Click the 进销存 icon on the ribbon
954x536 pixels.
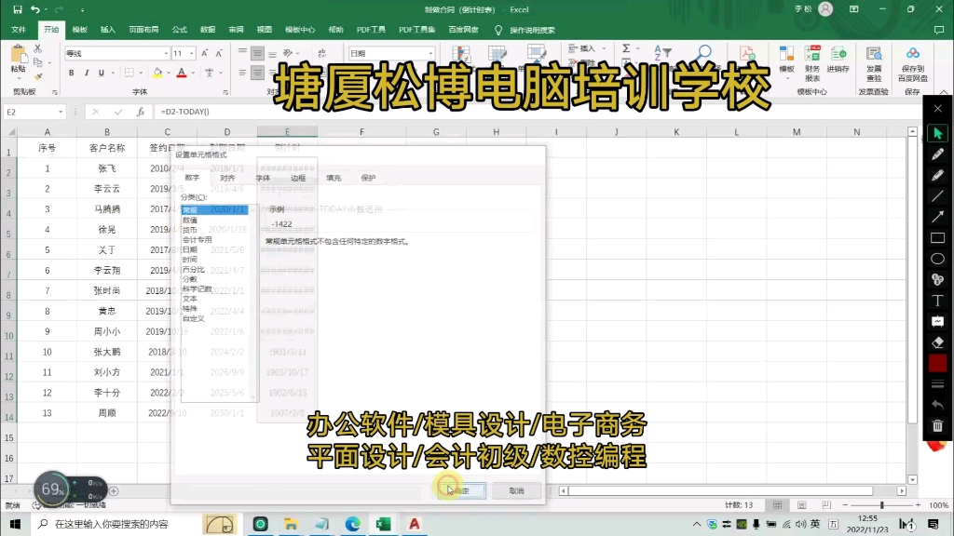coord(838,54)
